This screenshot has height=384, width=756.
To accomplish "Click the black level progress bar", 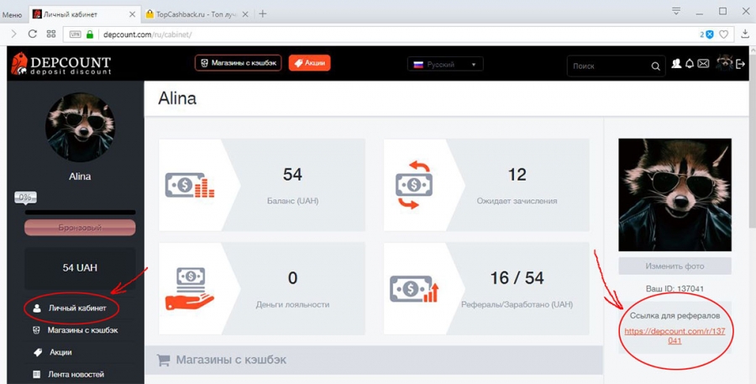I will (x=80, y=212).
